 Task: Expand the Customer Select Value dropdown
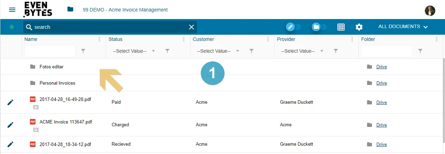tap(218, 51)
